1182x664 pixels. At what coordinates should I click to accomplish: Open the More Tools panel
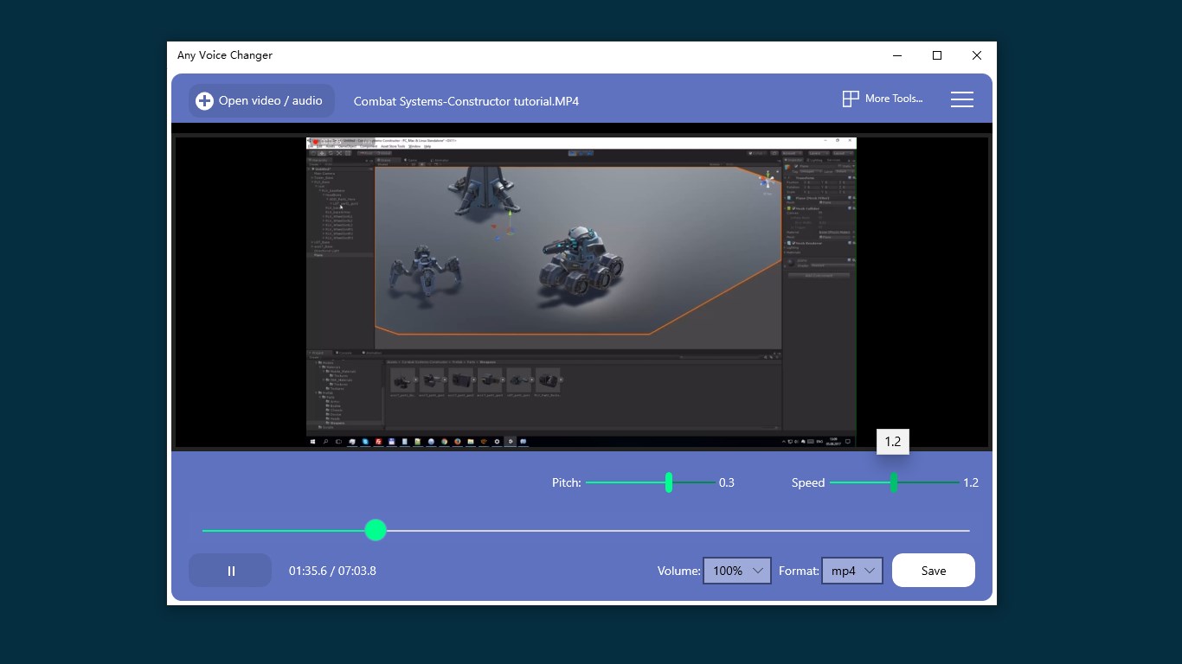(x=881, y=99)
